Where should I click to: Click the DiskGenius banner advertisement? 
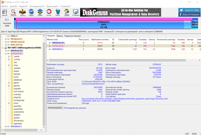tap(121, 12)
